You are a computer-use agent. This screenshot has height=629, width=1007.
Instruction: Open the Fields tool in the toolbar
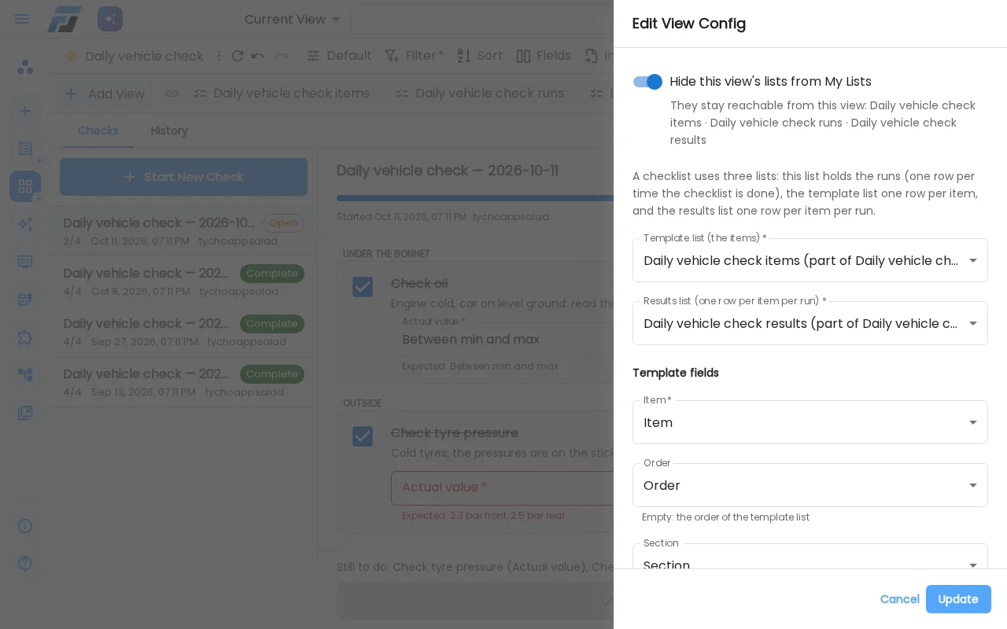coord(544,56)
